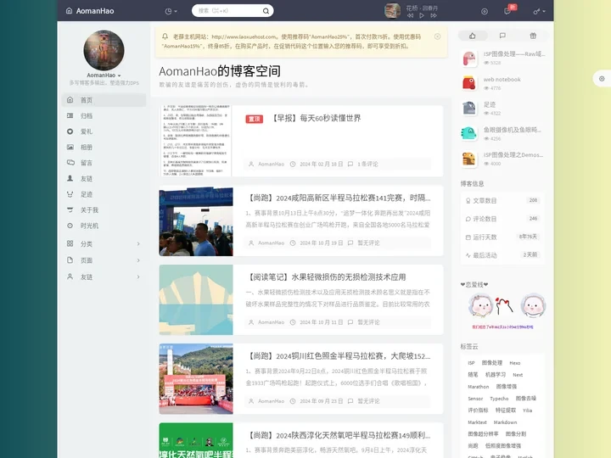Open popular post ISP图像处理——Raw域
611x458 pixels.
pyautogui.click(x=514, y=54)
